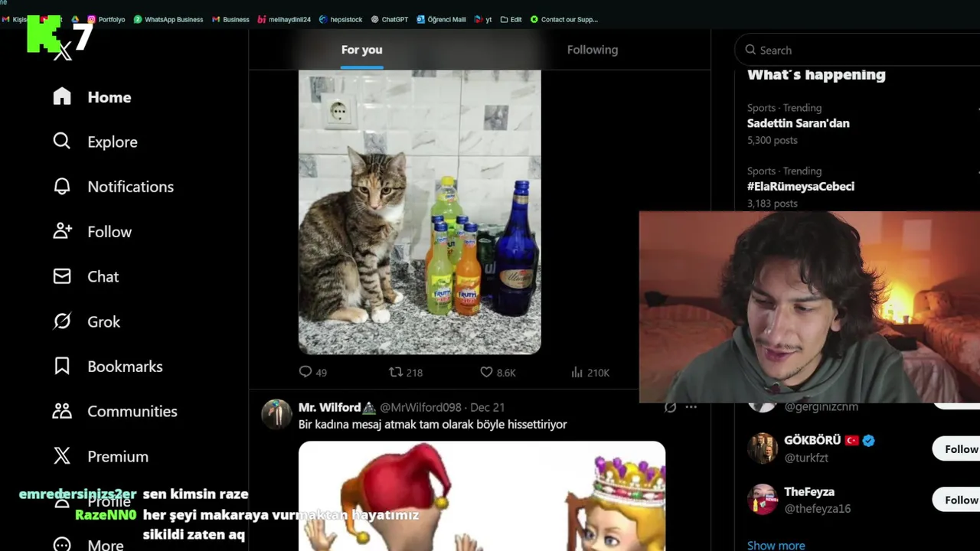The height and width of the screenshot is (551, 980).
Task: Open the ChatGPT bookmark
Action: [x=389, y=19]
